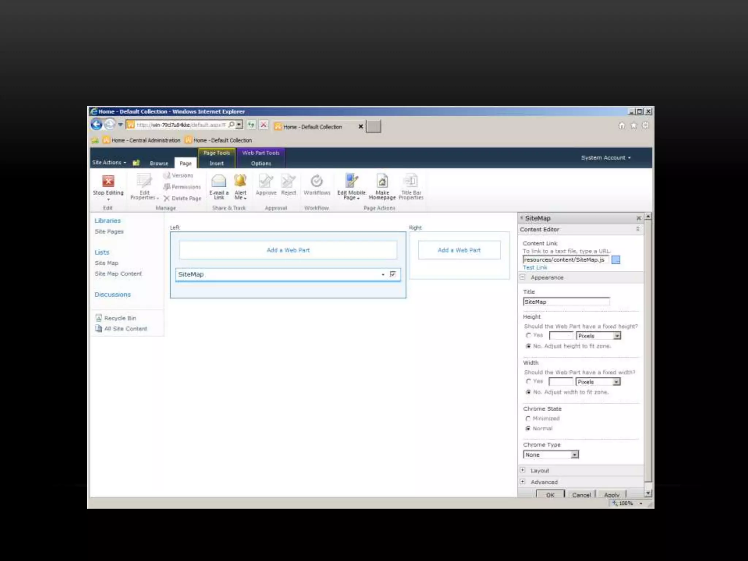This screenshot has height=561, width=748.
Task: Open the Workflows icon in ribbon
Action: click(x=317, y=182)
